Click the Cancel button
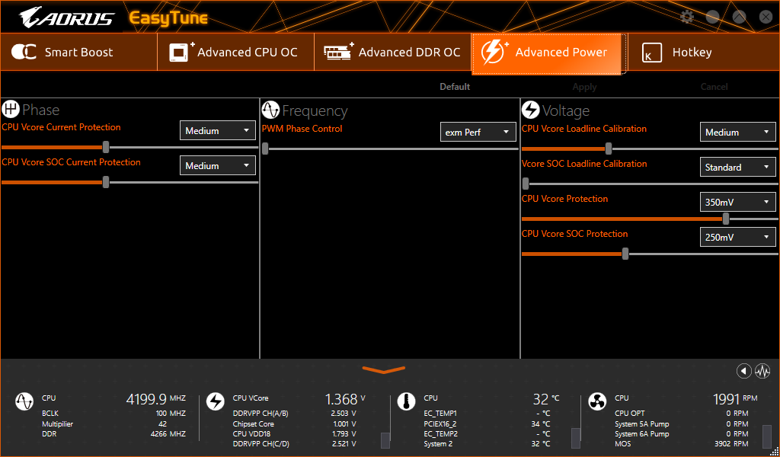780x457 pixels. point(714,87)
